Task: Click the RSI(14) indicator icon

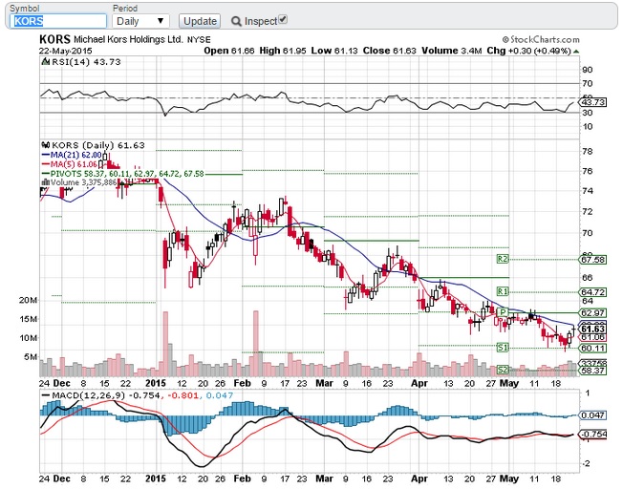Action: pyautogui.click(x=46, y=62)
